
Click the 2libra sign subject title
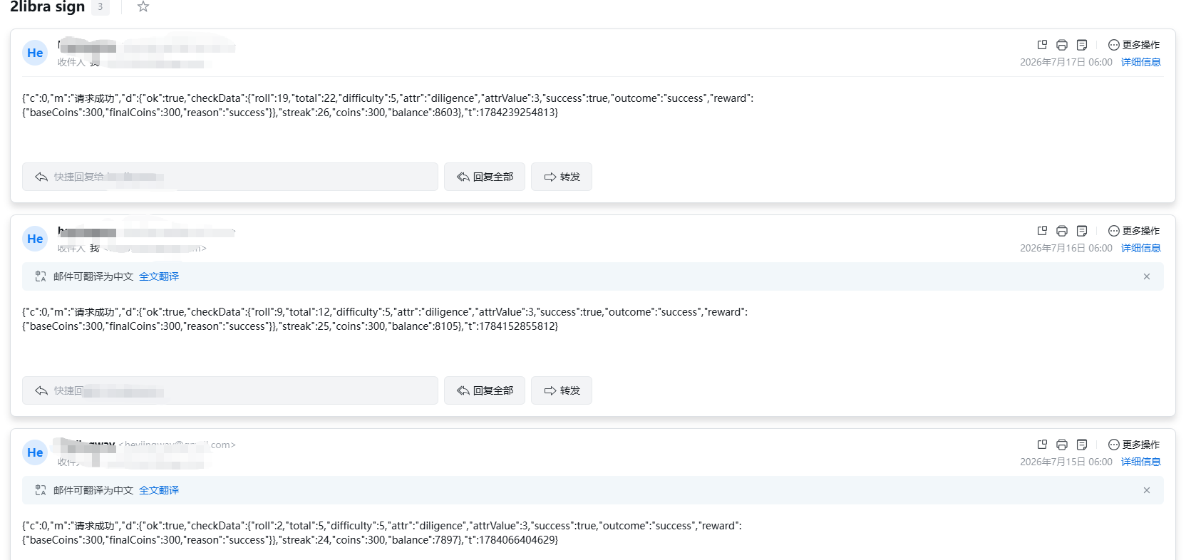click(47, 7)
